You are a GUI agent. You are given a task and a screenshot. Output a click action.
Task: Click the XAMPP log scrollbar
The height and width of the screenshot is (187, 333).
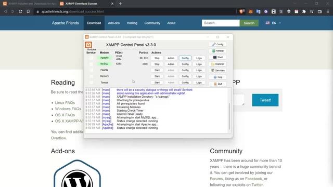pos(229,116)
